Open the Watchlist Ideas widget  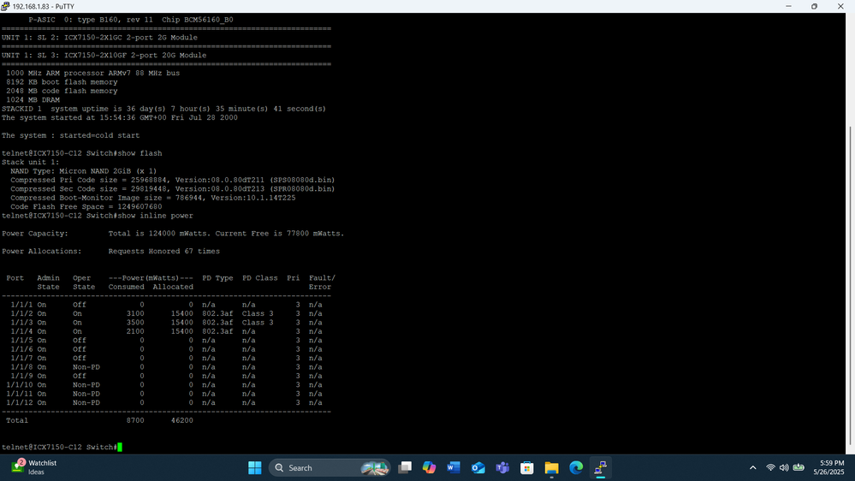click(x=35, y=467)
